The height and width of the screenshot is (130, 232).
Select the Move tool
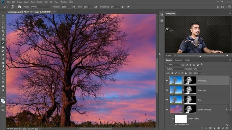click(x=3, y=16)
